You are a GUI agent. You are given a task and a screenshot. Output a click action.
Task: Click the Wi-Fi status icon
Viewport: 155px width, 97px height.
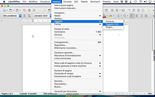click(141, 2)
